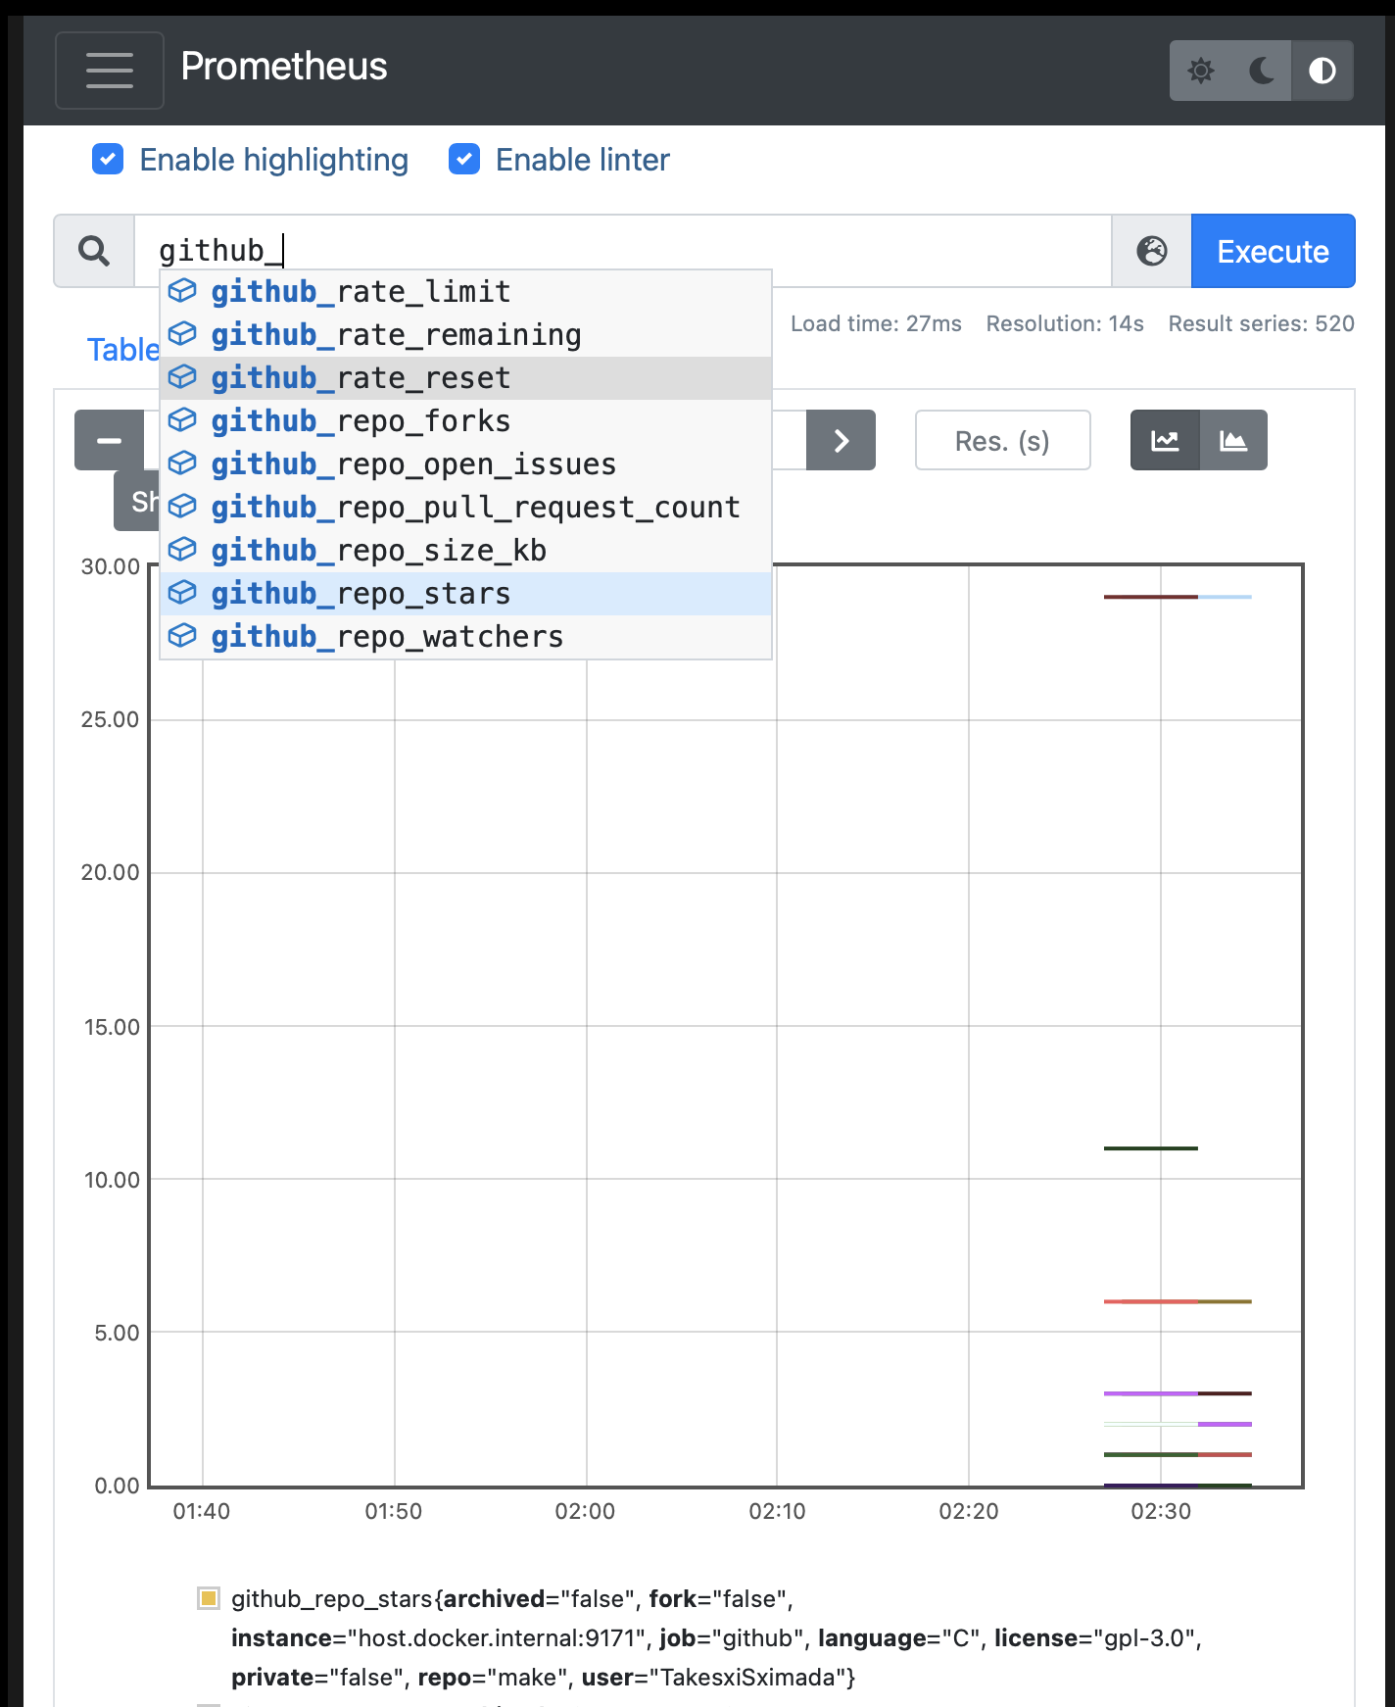This screenshot has width=1395, height=1707.
Task: Click metric icon beside github_repo_watchers
Action: [182, 636]
